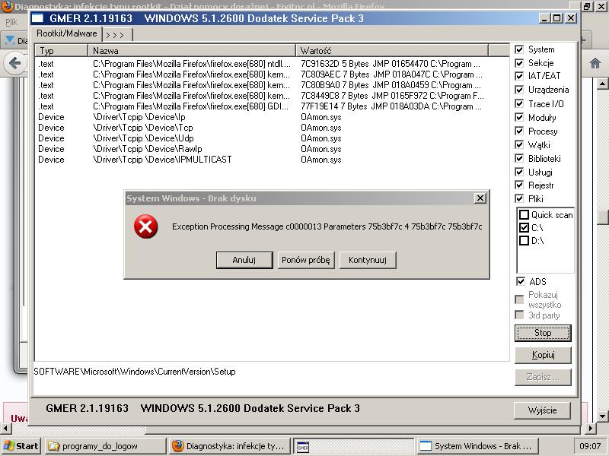609x456 pixels.
Task: Click the taskbar clock showing 09:07
Action: pos(590,446)
